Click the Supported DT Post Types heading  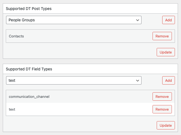coord(29,9)
